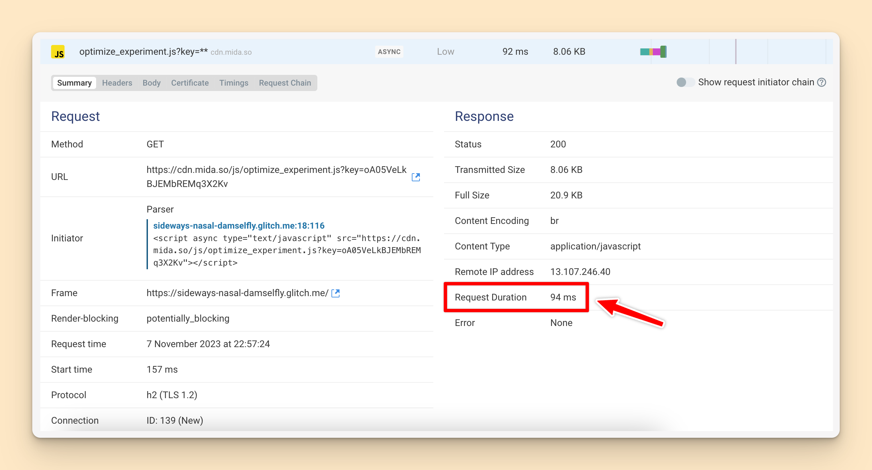Open sideways-nasal-damselfly.glitch.me:18:116 initiator link
The image size is (872, 470).
(239, 226)
